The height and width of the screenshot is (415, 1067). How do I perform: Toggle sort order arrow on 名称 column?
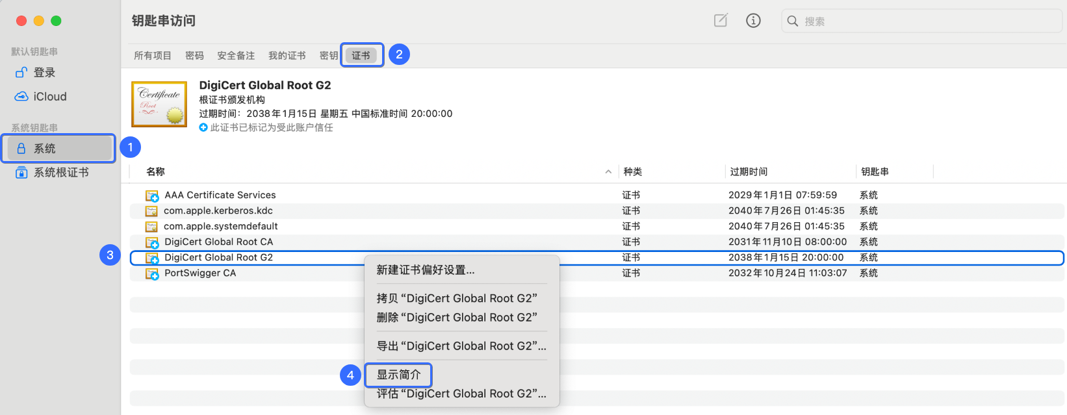point(608,172)
